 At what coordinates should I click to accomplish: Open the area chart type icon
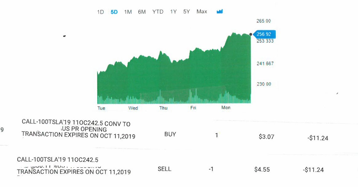tap(220, 12)
